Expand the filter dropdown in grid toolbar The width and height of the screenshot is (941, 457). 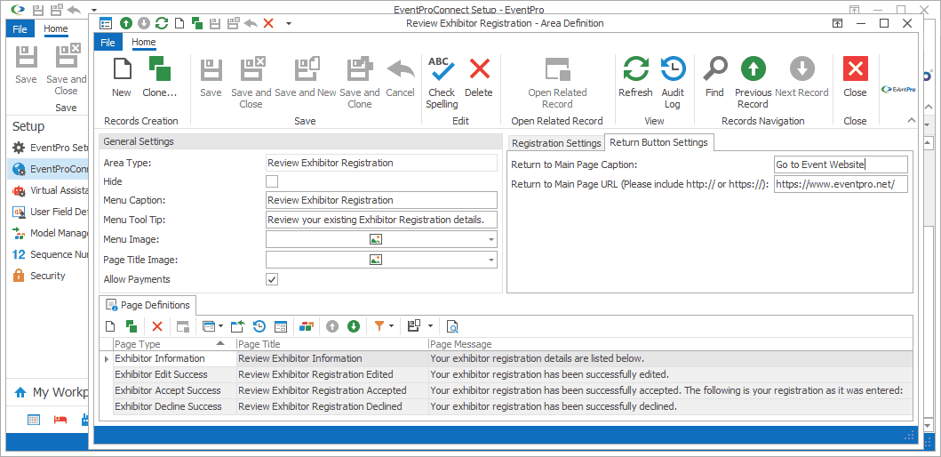coord(391,326)
